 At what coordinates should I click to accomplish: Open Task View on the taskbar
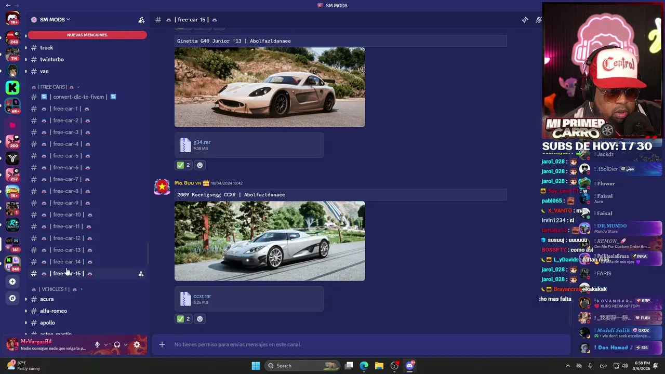349,366
